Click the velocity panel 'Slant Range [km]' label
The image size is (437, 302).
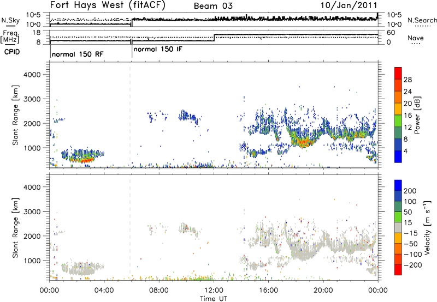(x=15, y=228)
